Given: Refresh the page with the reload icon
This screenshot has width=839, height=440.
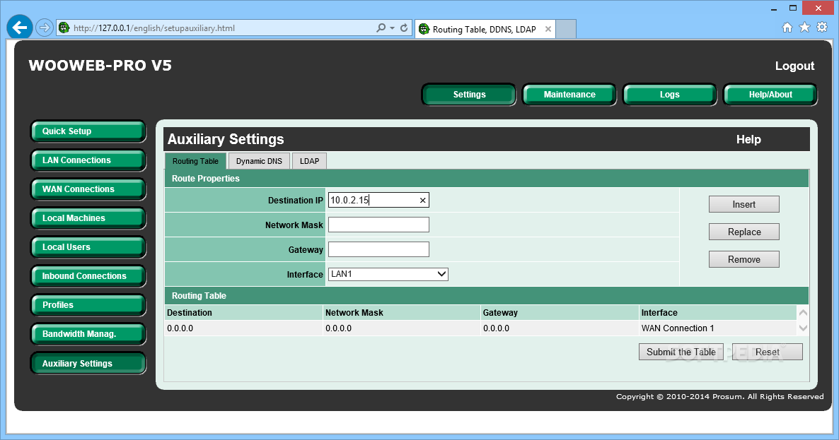Looking at the screenshot, I should pos(404,28).
